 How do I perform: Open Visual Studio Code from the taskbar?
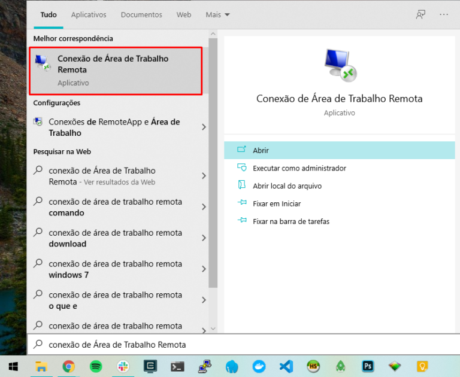click(286, 366)
